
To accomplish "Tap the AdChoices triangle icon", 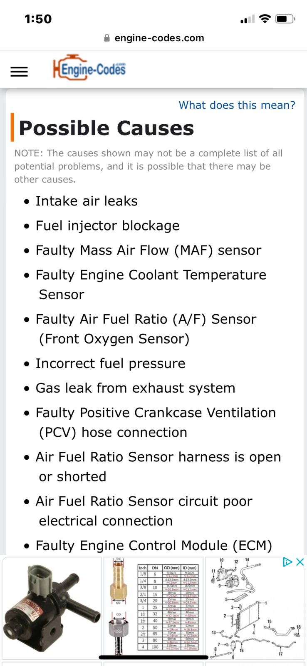I will (287, 562).
